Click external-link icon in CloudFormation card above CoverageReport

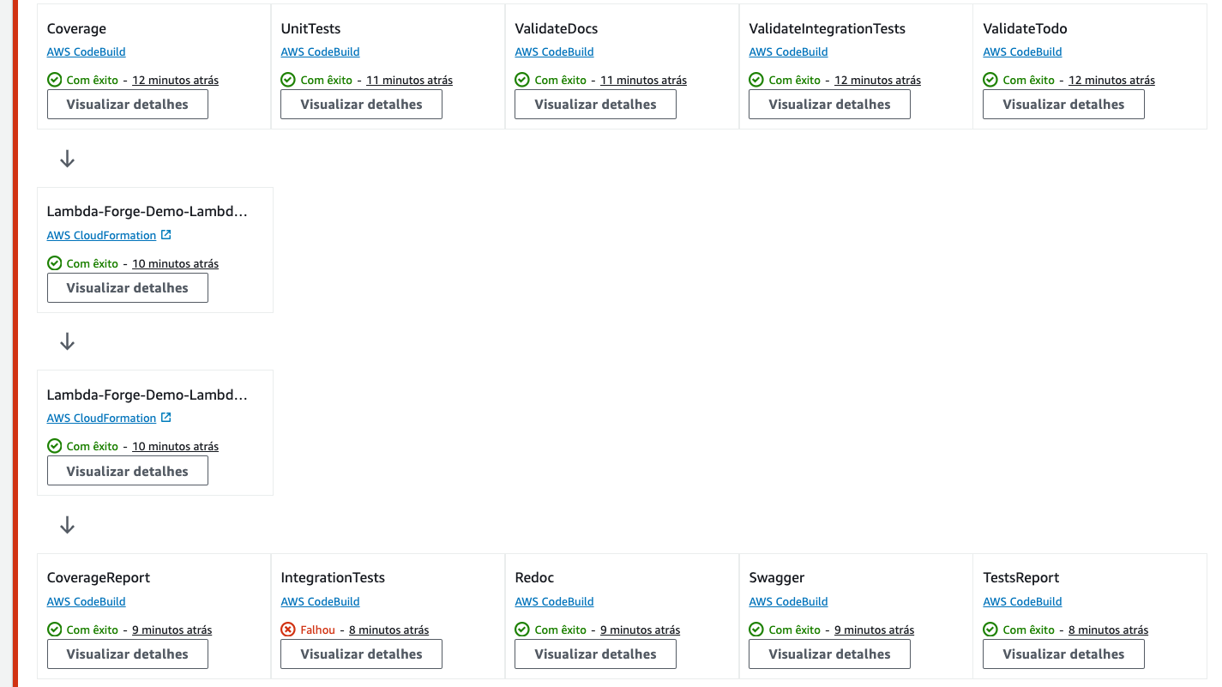pyautogui.click(x=166, y=418)
